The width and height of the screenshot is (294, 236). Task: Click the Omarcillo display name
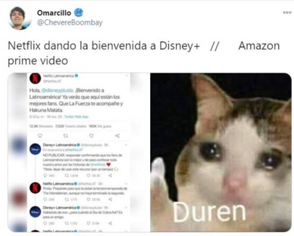[54, 13]
